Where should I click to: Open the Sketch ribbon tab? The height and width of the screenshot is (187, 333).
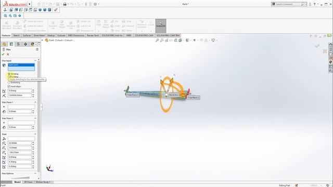(x=17, y=35)
